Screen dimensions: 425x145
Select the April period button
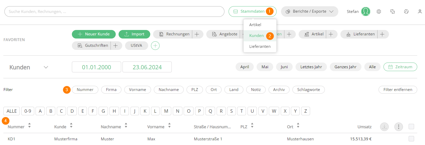click(245, 67)
